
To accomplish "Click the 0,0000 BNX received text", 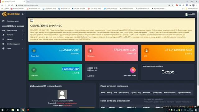I will tap(92, 68).
